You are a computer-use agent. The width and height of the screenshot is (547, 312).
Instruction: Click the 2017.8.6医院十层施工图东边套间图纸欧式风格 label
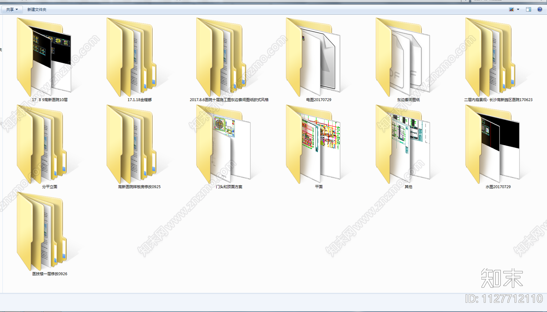(x=229, y=100)
